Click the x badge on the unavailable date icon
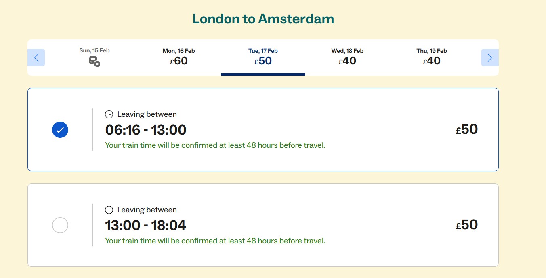This screenshot has width=546, height=278. click(x=97, y=64)
